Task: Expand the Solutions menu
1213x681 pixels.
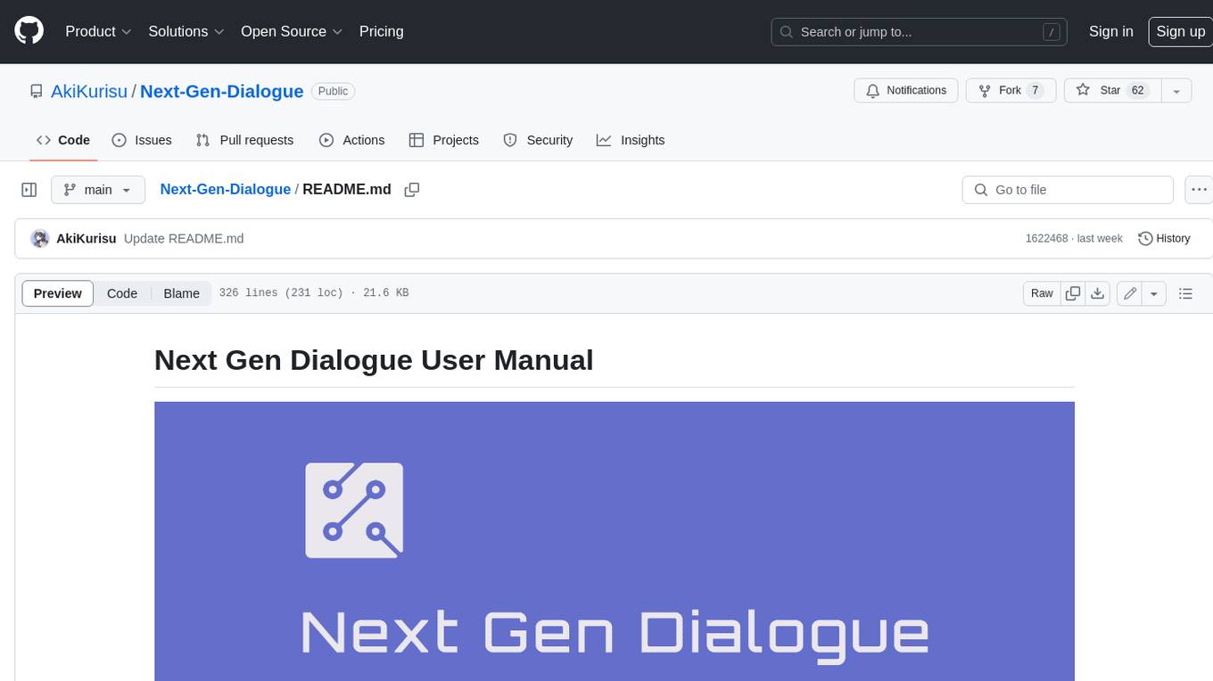Action: [x=186, y=31]
